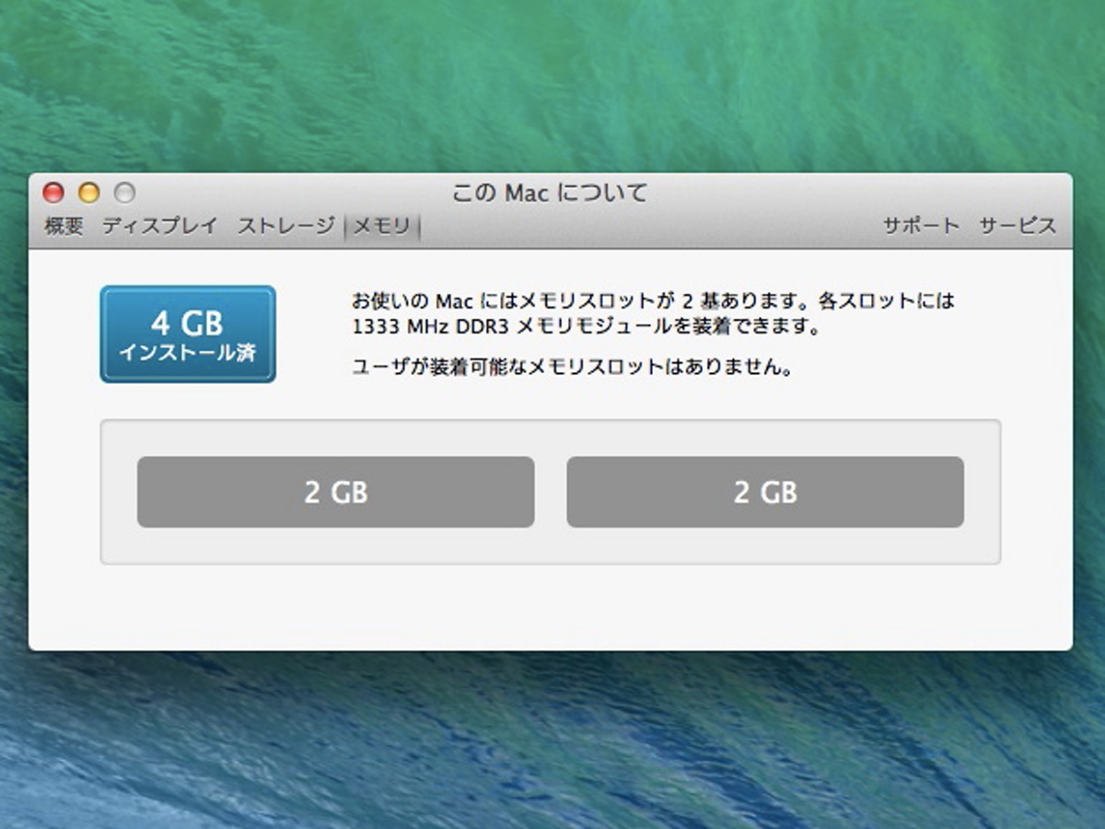Select the first 2 GB memory slot
The height and width of the screenshot is (829, 1105).
pyautogui.click(x=335, y=492)
